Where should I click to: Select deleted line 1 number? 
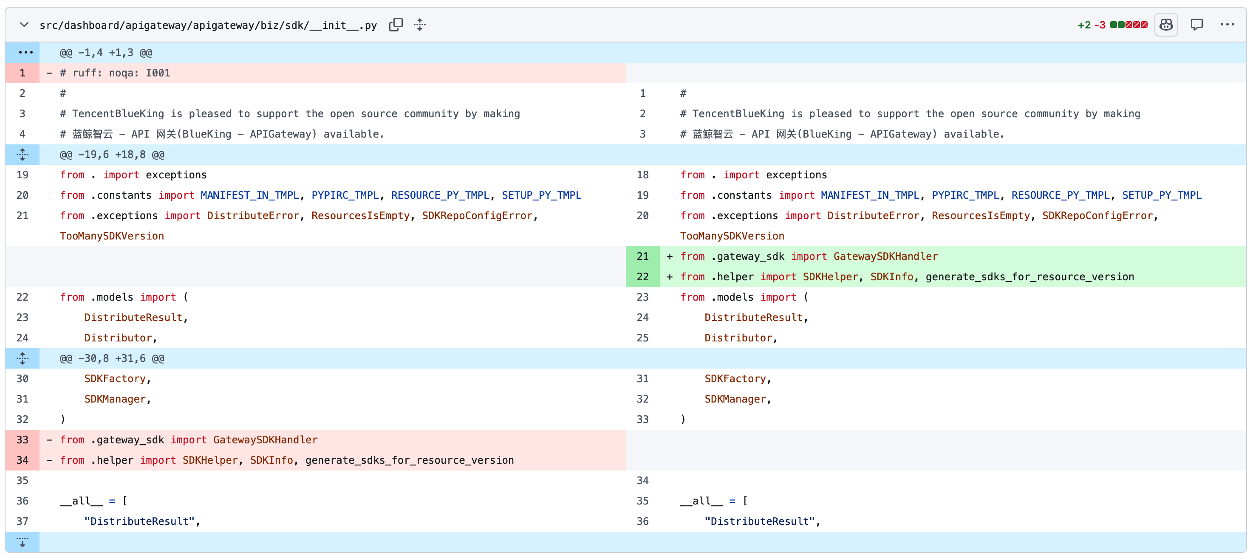(23, 73)
